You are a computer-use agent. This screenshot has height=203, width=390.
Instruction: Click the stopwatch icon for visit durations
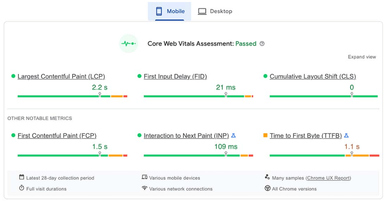22,188
